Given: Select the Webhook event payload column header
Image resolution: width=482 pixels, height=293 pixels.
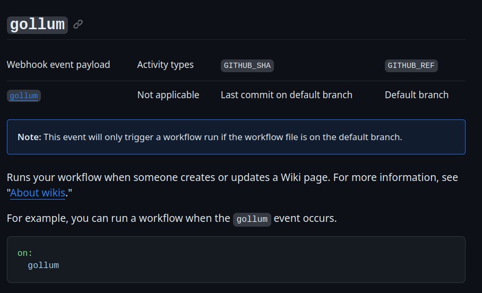Looking at the screenshot, I should coord(58,65).
